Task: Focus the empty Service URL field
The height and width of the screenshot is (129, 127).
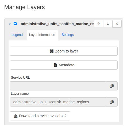Action: pyautogui.click(x=58, y=86)
